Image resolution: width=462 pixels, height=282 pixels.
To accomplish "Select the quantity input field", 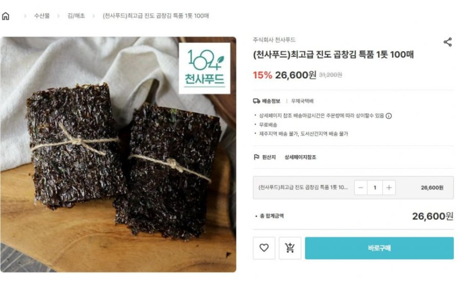I will click(x=375, y=187).
